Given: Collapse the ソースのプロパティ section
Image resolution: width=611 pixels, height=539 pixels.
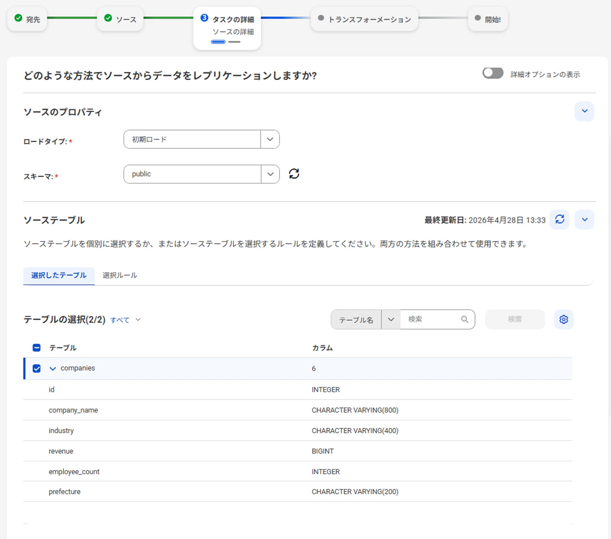Looking at the screenshot, I should [584, 111].
